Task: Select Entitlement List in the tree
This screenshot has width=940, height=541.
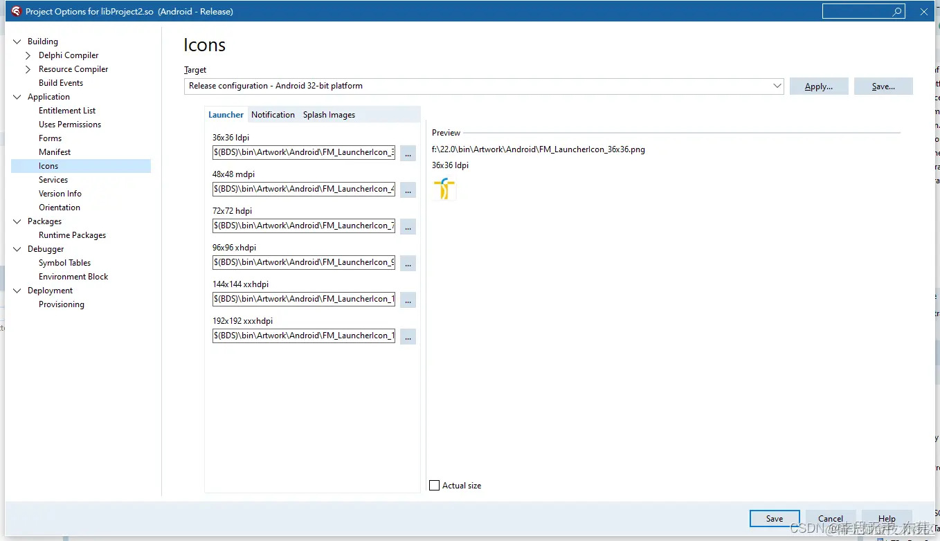Action: click(67, 111)
